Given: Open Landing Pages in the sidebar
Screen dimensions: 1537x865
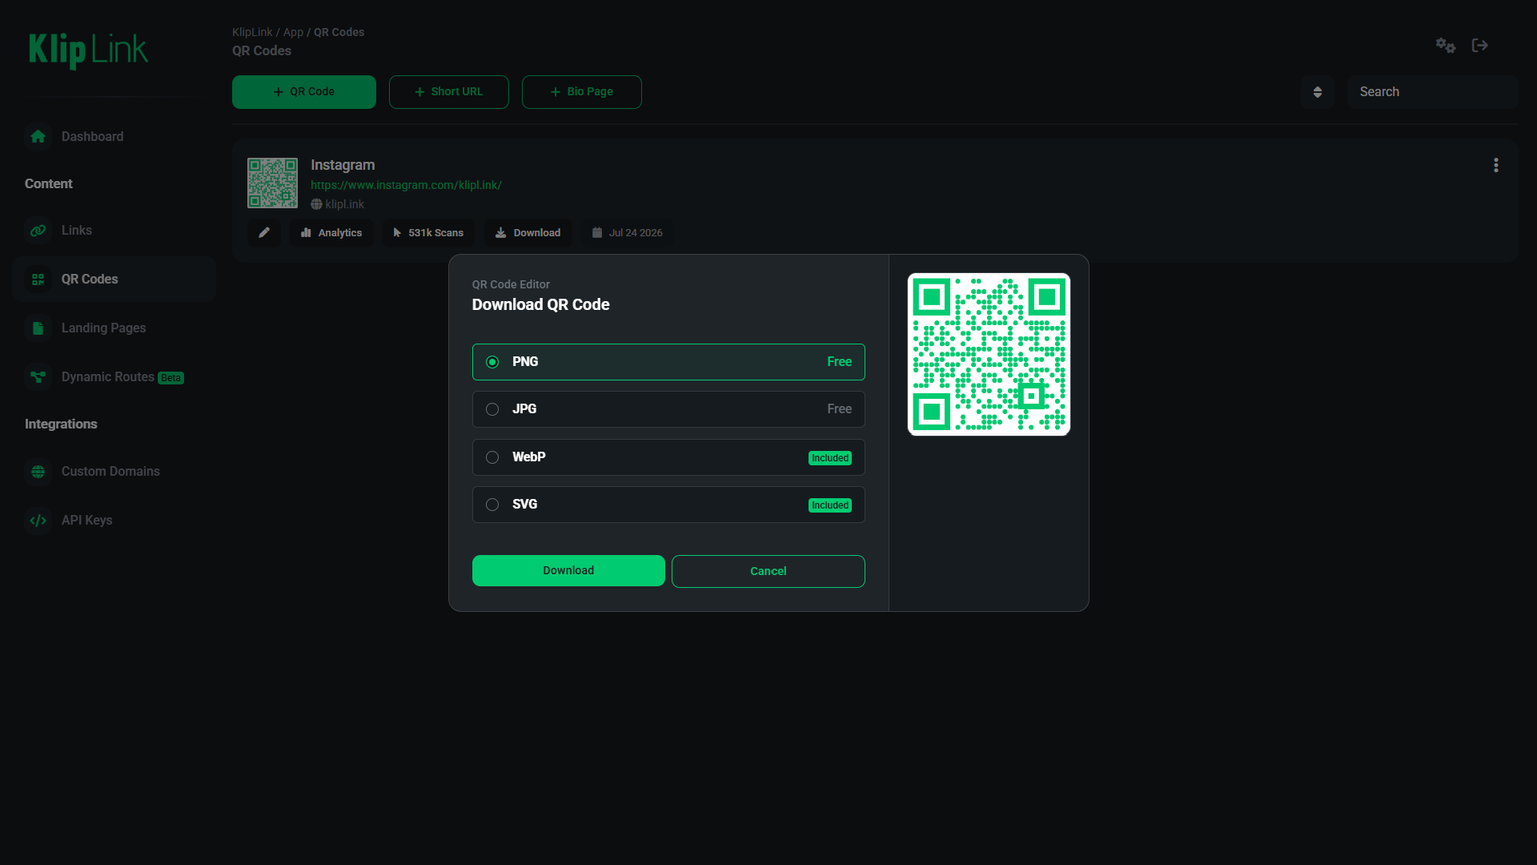Looking at the screenshot, I should pos(114,328).
